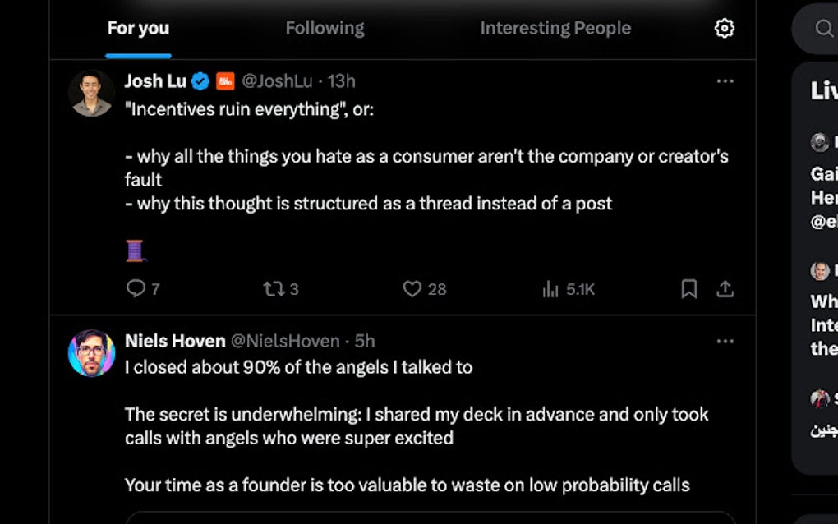Click the Josh Lu display name

click(x=155, y=81)
